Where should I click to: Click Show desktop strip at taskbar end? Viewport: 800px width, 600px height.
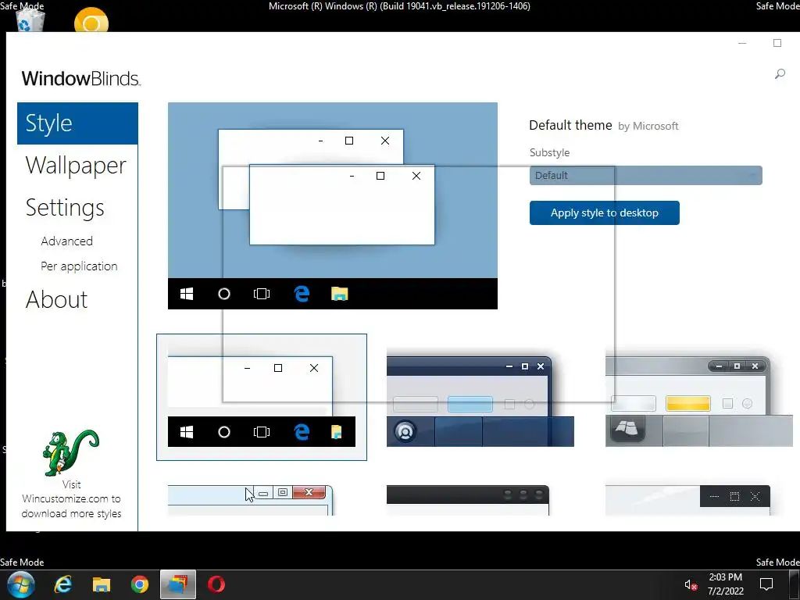795,584
